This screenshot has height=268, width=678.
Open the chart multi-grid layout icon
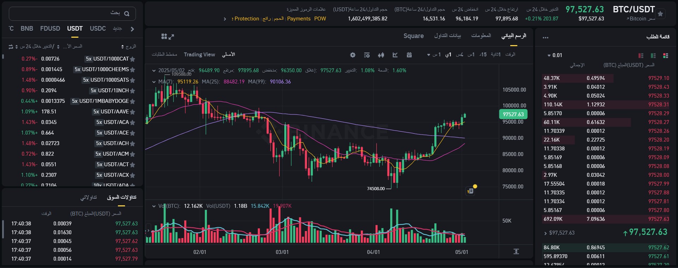(164, 36)
